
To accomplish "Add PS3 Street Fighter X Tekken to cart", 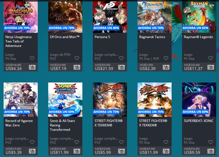I will (121, 151).
